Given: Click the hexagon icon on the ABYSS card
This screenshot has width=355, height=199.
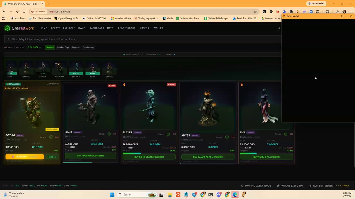Looking at the screenshot, I should pyautogui.click(x=227, y=137).
